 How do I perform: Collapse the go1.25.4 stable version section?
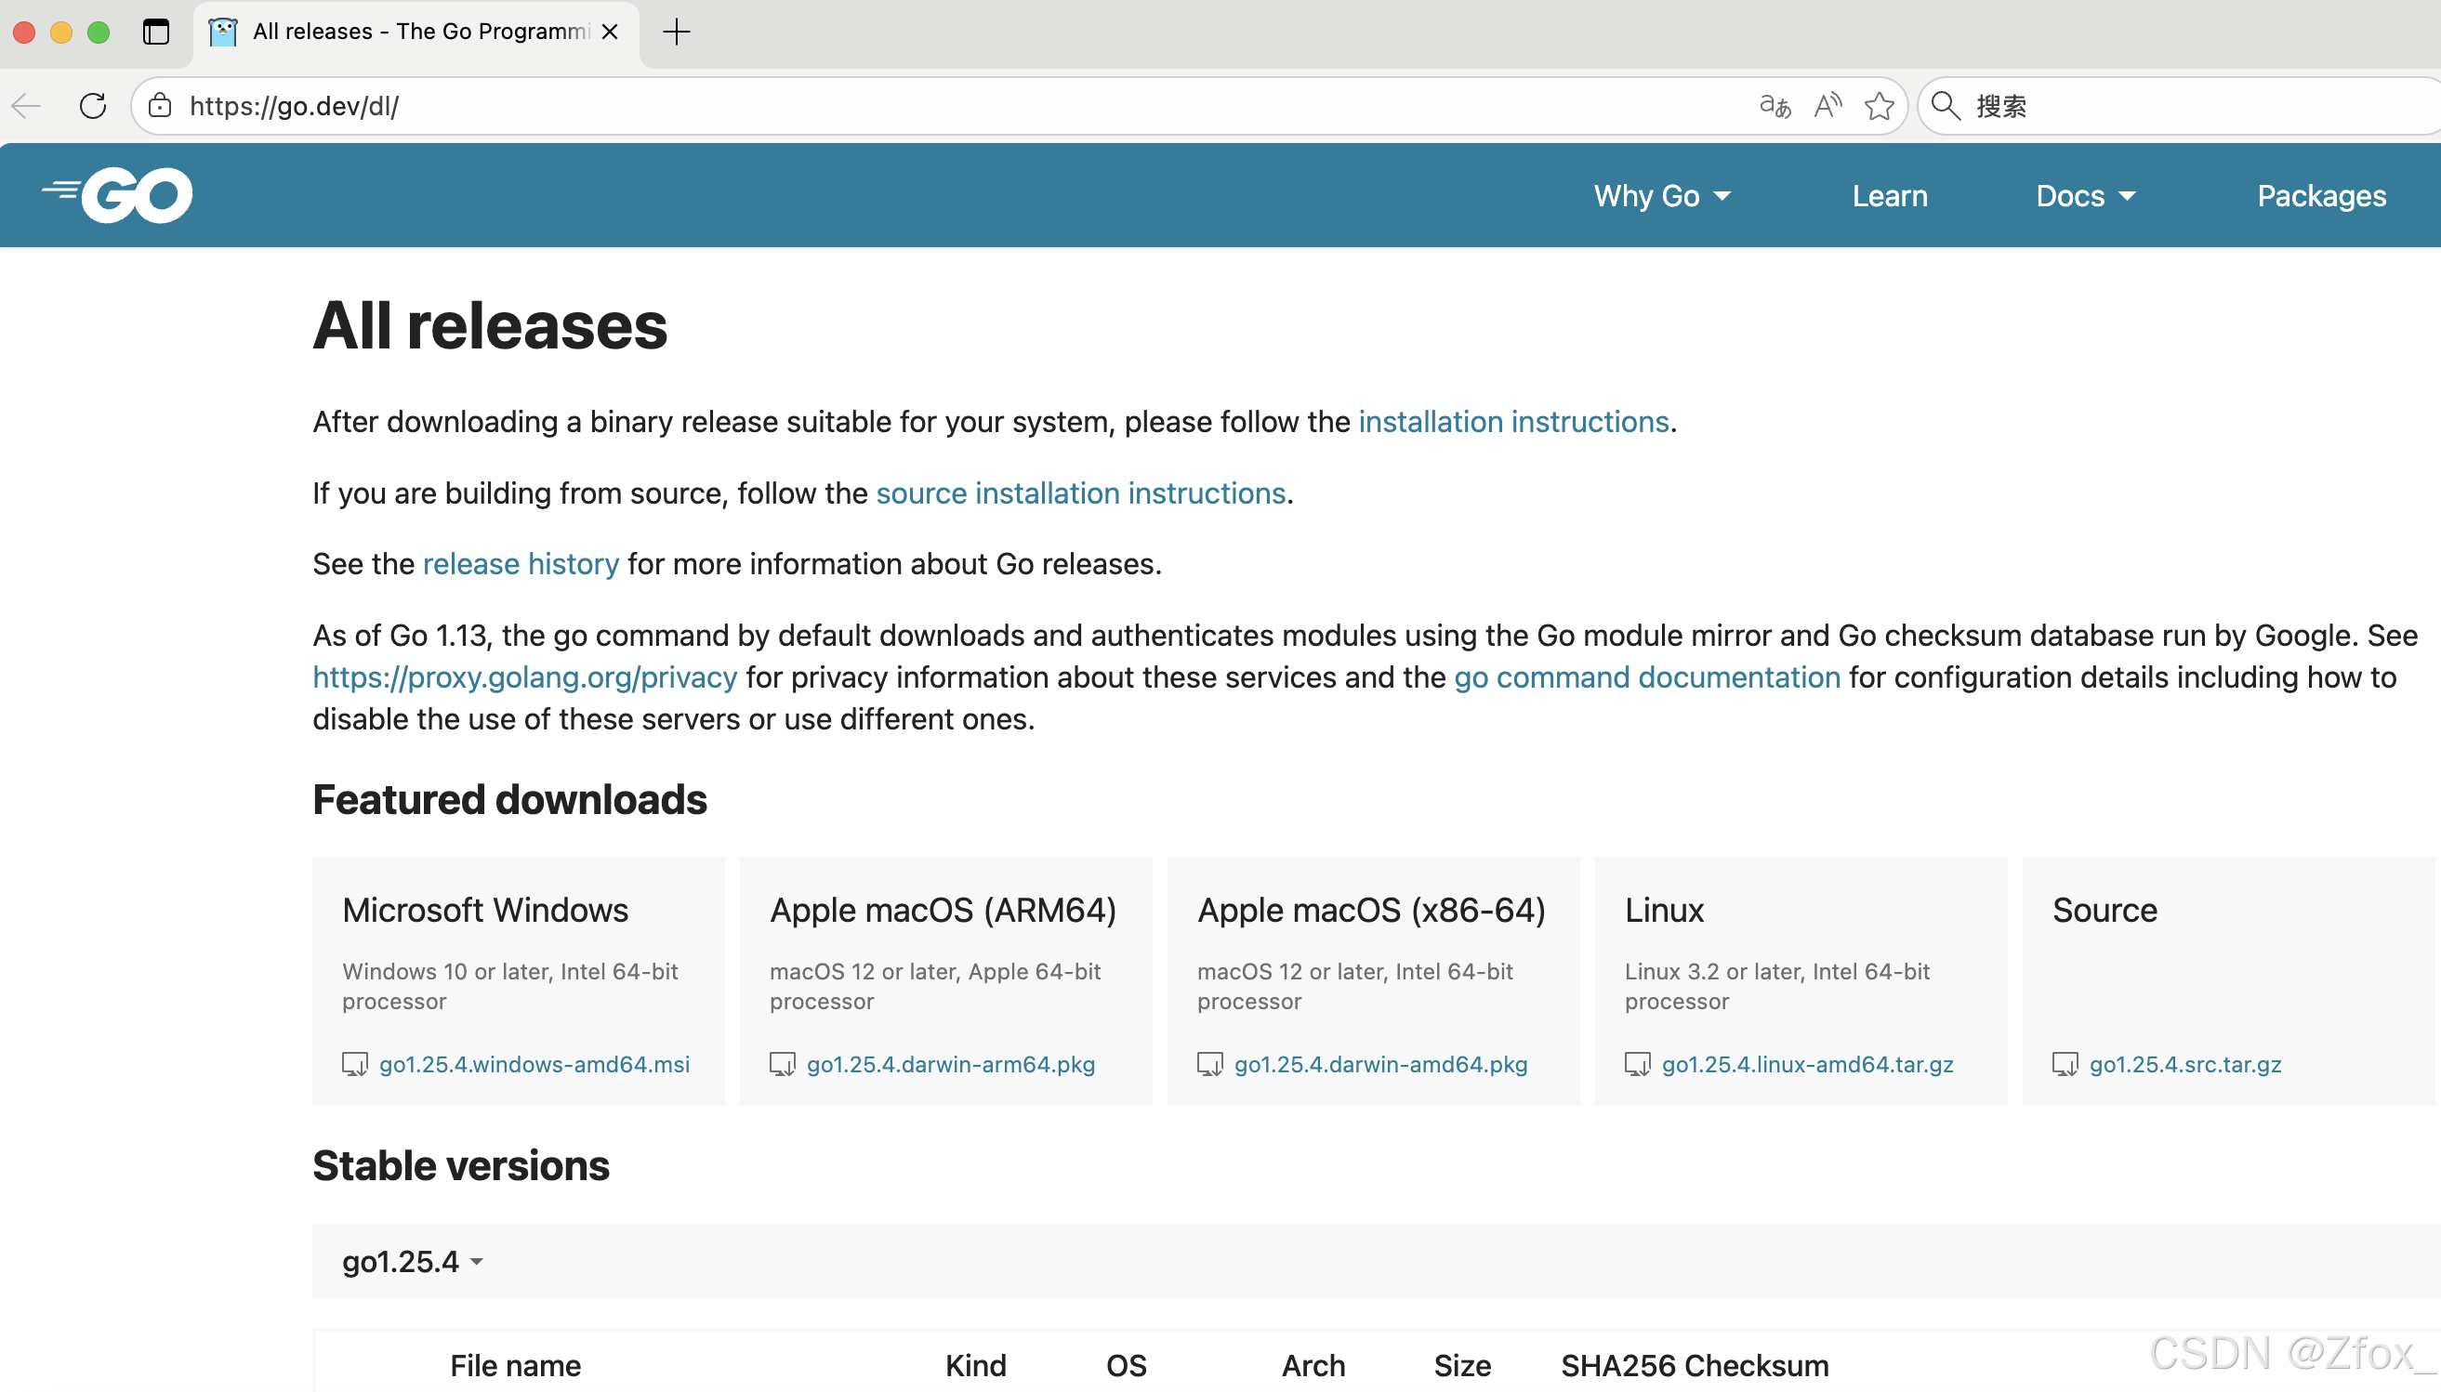click(412, 1261)
